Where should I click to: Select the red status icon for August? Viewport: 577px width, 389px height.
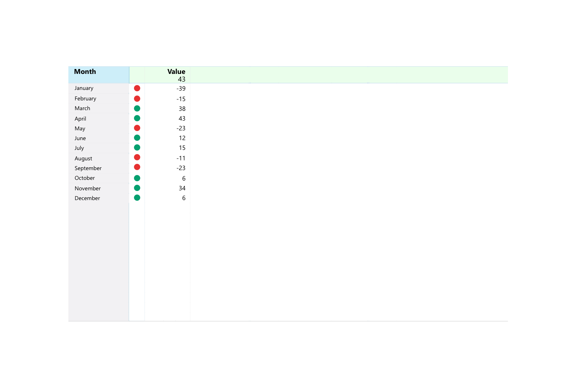pos(137,157)
